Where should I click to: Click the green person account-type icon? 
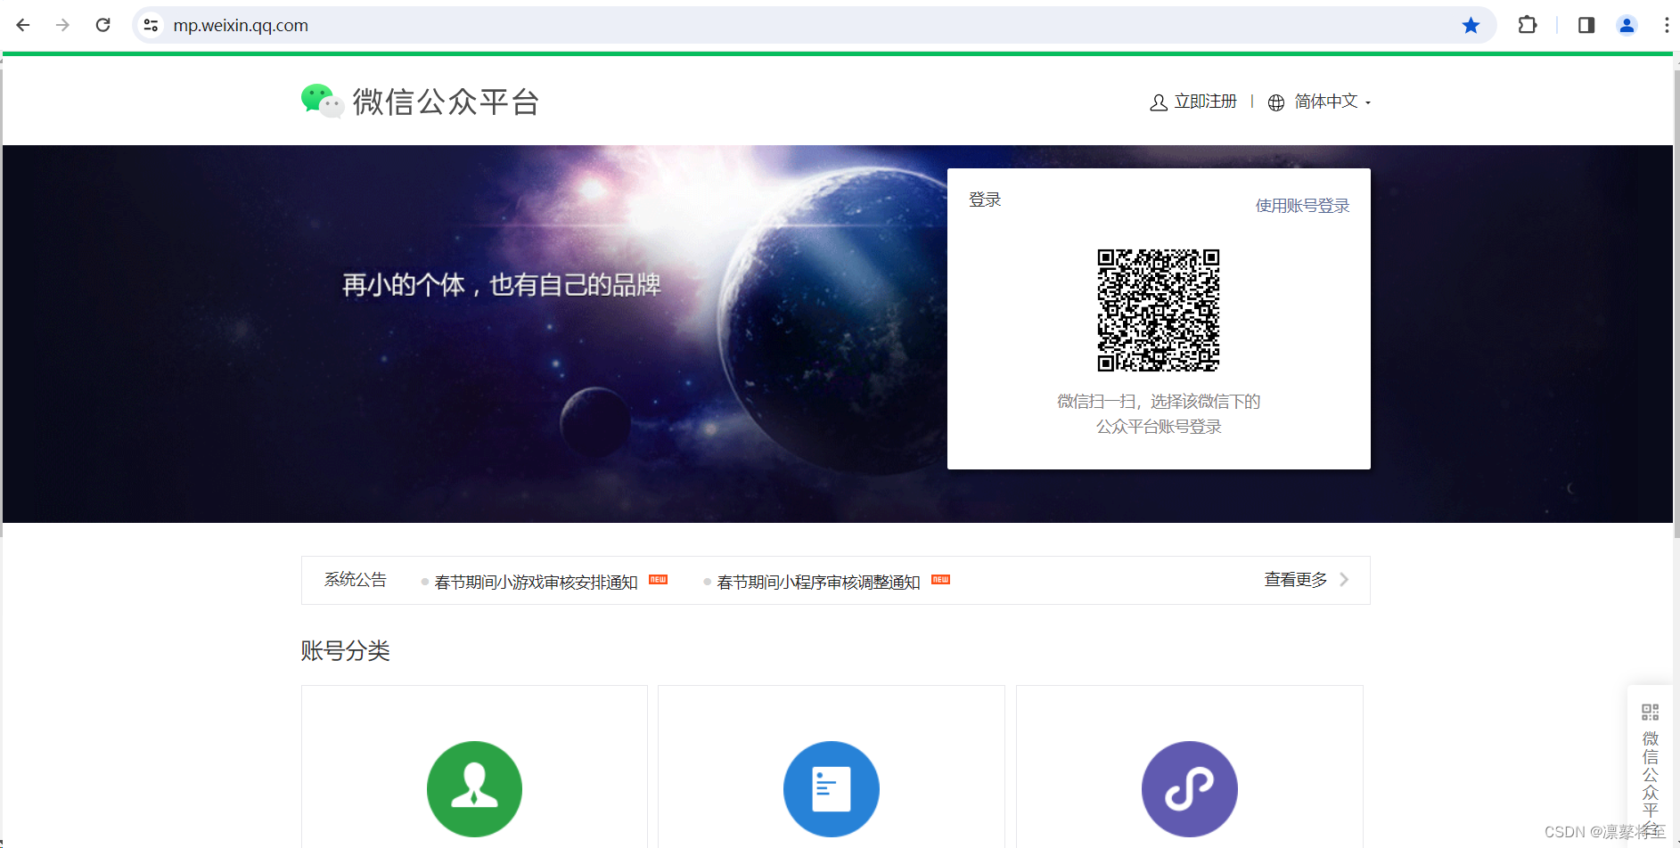click(x=474, y=788)
